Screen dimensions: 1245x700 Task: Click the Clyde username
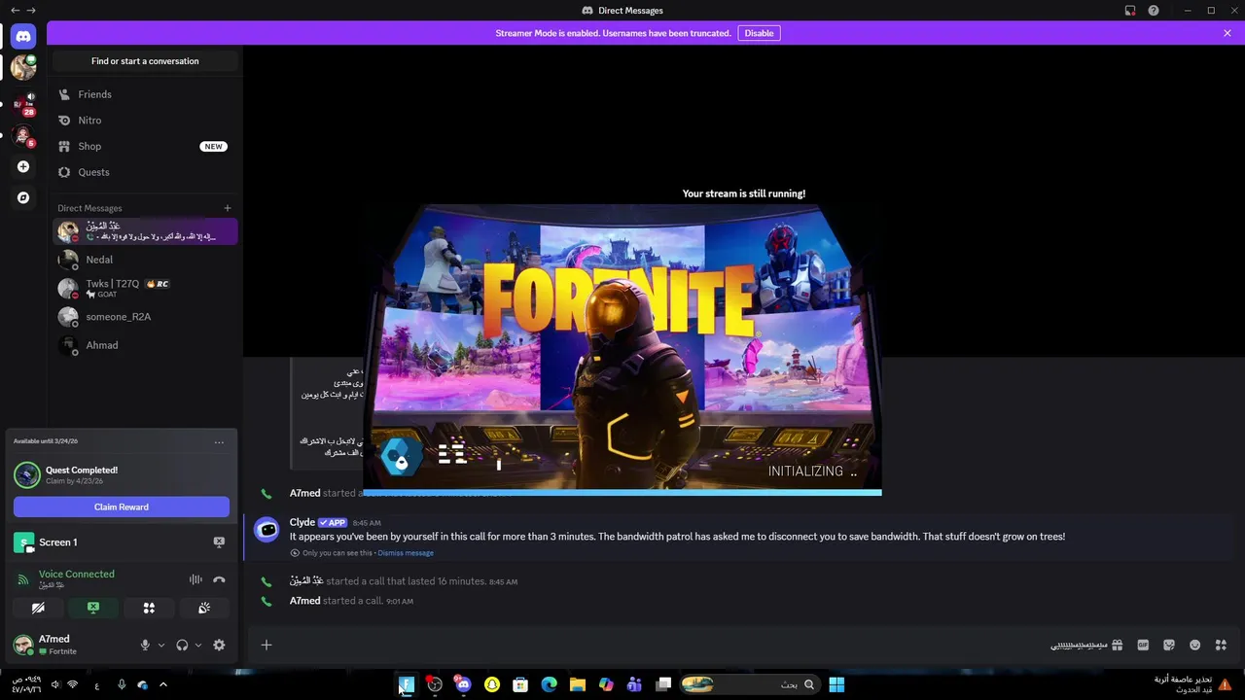(x=302, y=522)
